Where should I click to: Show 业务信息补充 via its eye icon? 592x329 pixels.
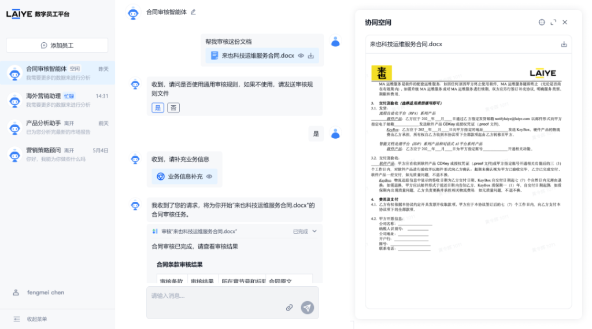pyautogui.click(x=209, y=177)
